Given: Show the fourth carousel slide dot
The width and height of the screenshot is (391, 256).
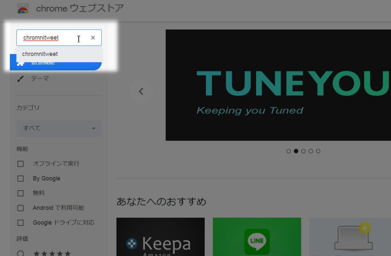Looking at the screenshot, I should [x=311, y=151].
